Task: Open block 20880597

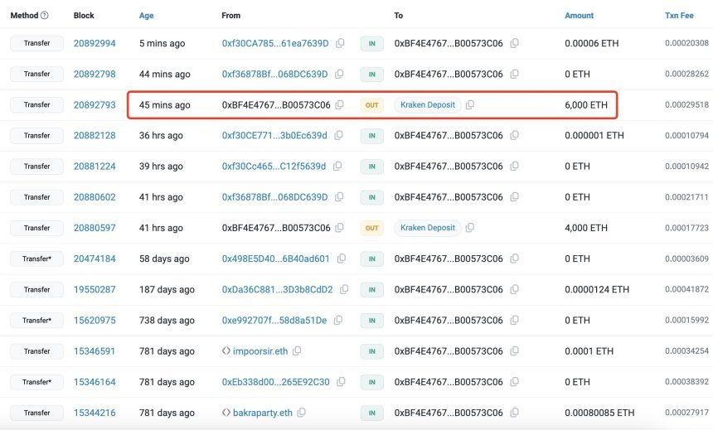Action: click(x=95, y=228)
